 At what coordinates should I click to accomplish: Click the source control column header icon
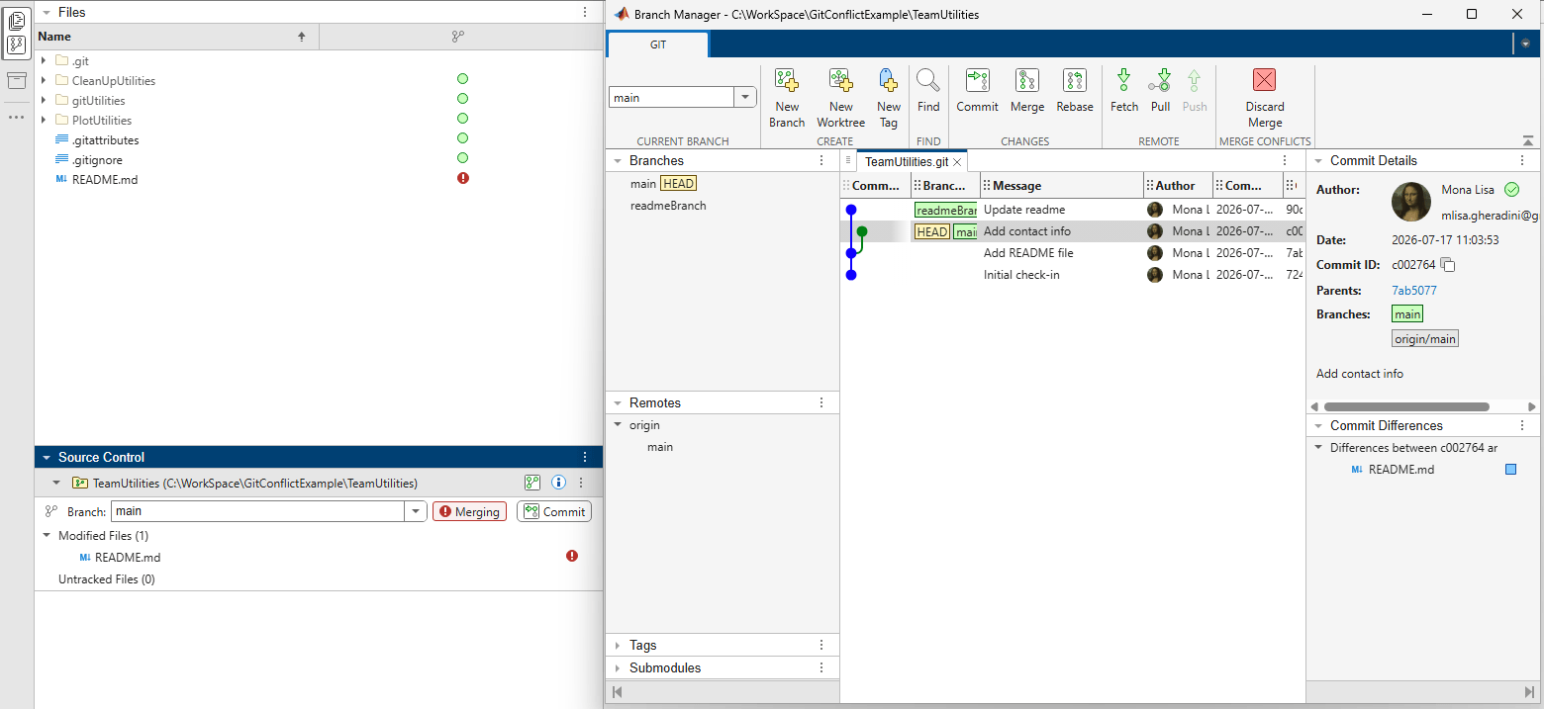coord(458,36)
